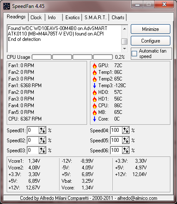
Task: Open the Charts tab
Action: click(118, 18)
